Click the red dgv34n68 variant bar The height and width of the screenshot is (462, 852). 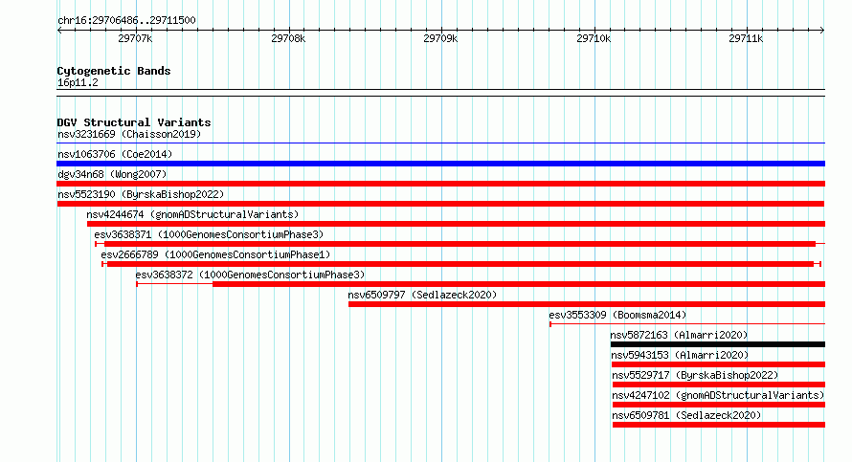click(440, 184)
